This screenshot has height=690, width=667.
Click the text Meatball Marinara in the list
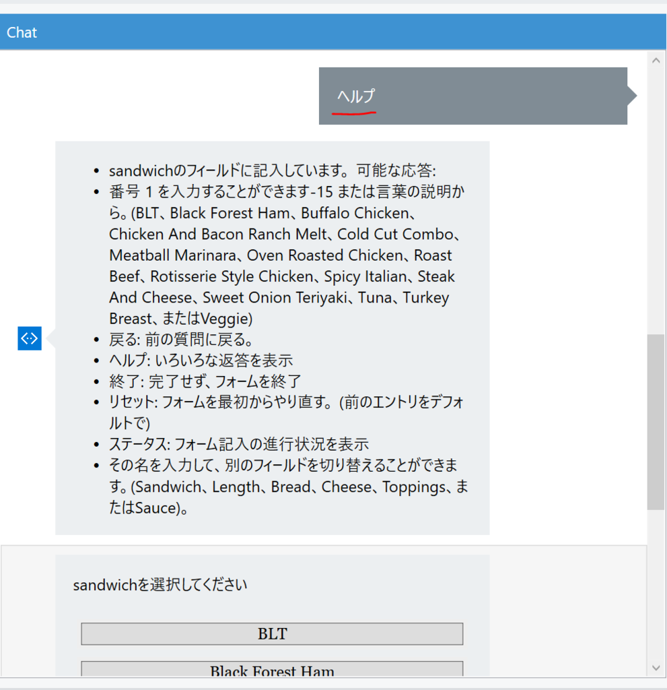[x=173, y=255]
